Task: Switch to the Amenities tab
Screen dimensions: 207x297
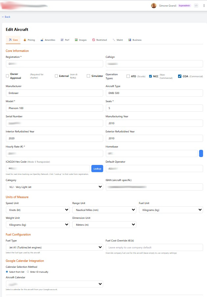Action: pos(48,40)
